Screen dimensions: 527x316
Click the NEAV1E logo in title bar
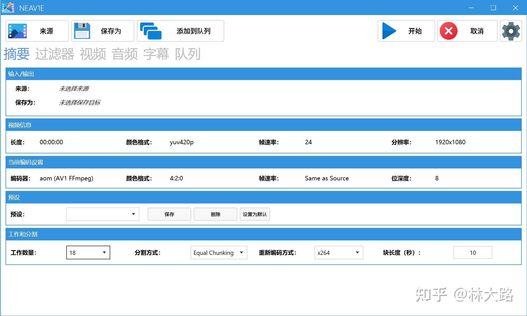click(8, 8)
